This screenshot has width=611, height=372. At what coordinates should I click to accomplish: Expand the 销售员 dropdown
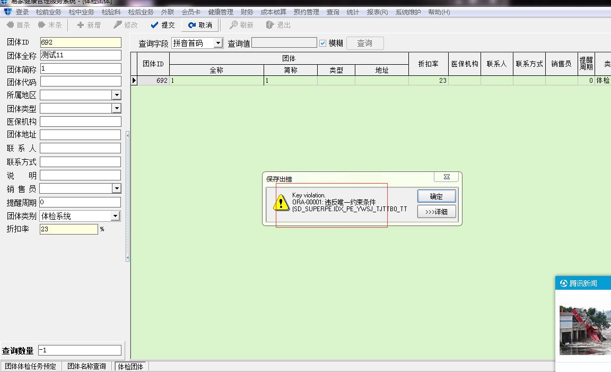117,188
